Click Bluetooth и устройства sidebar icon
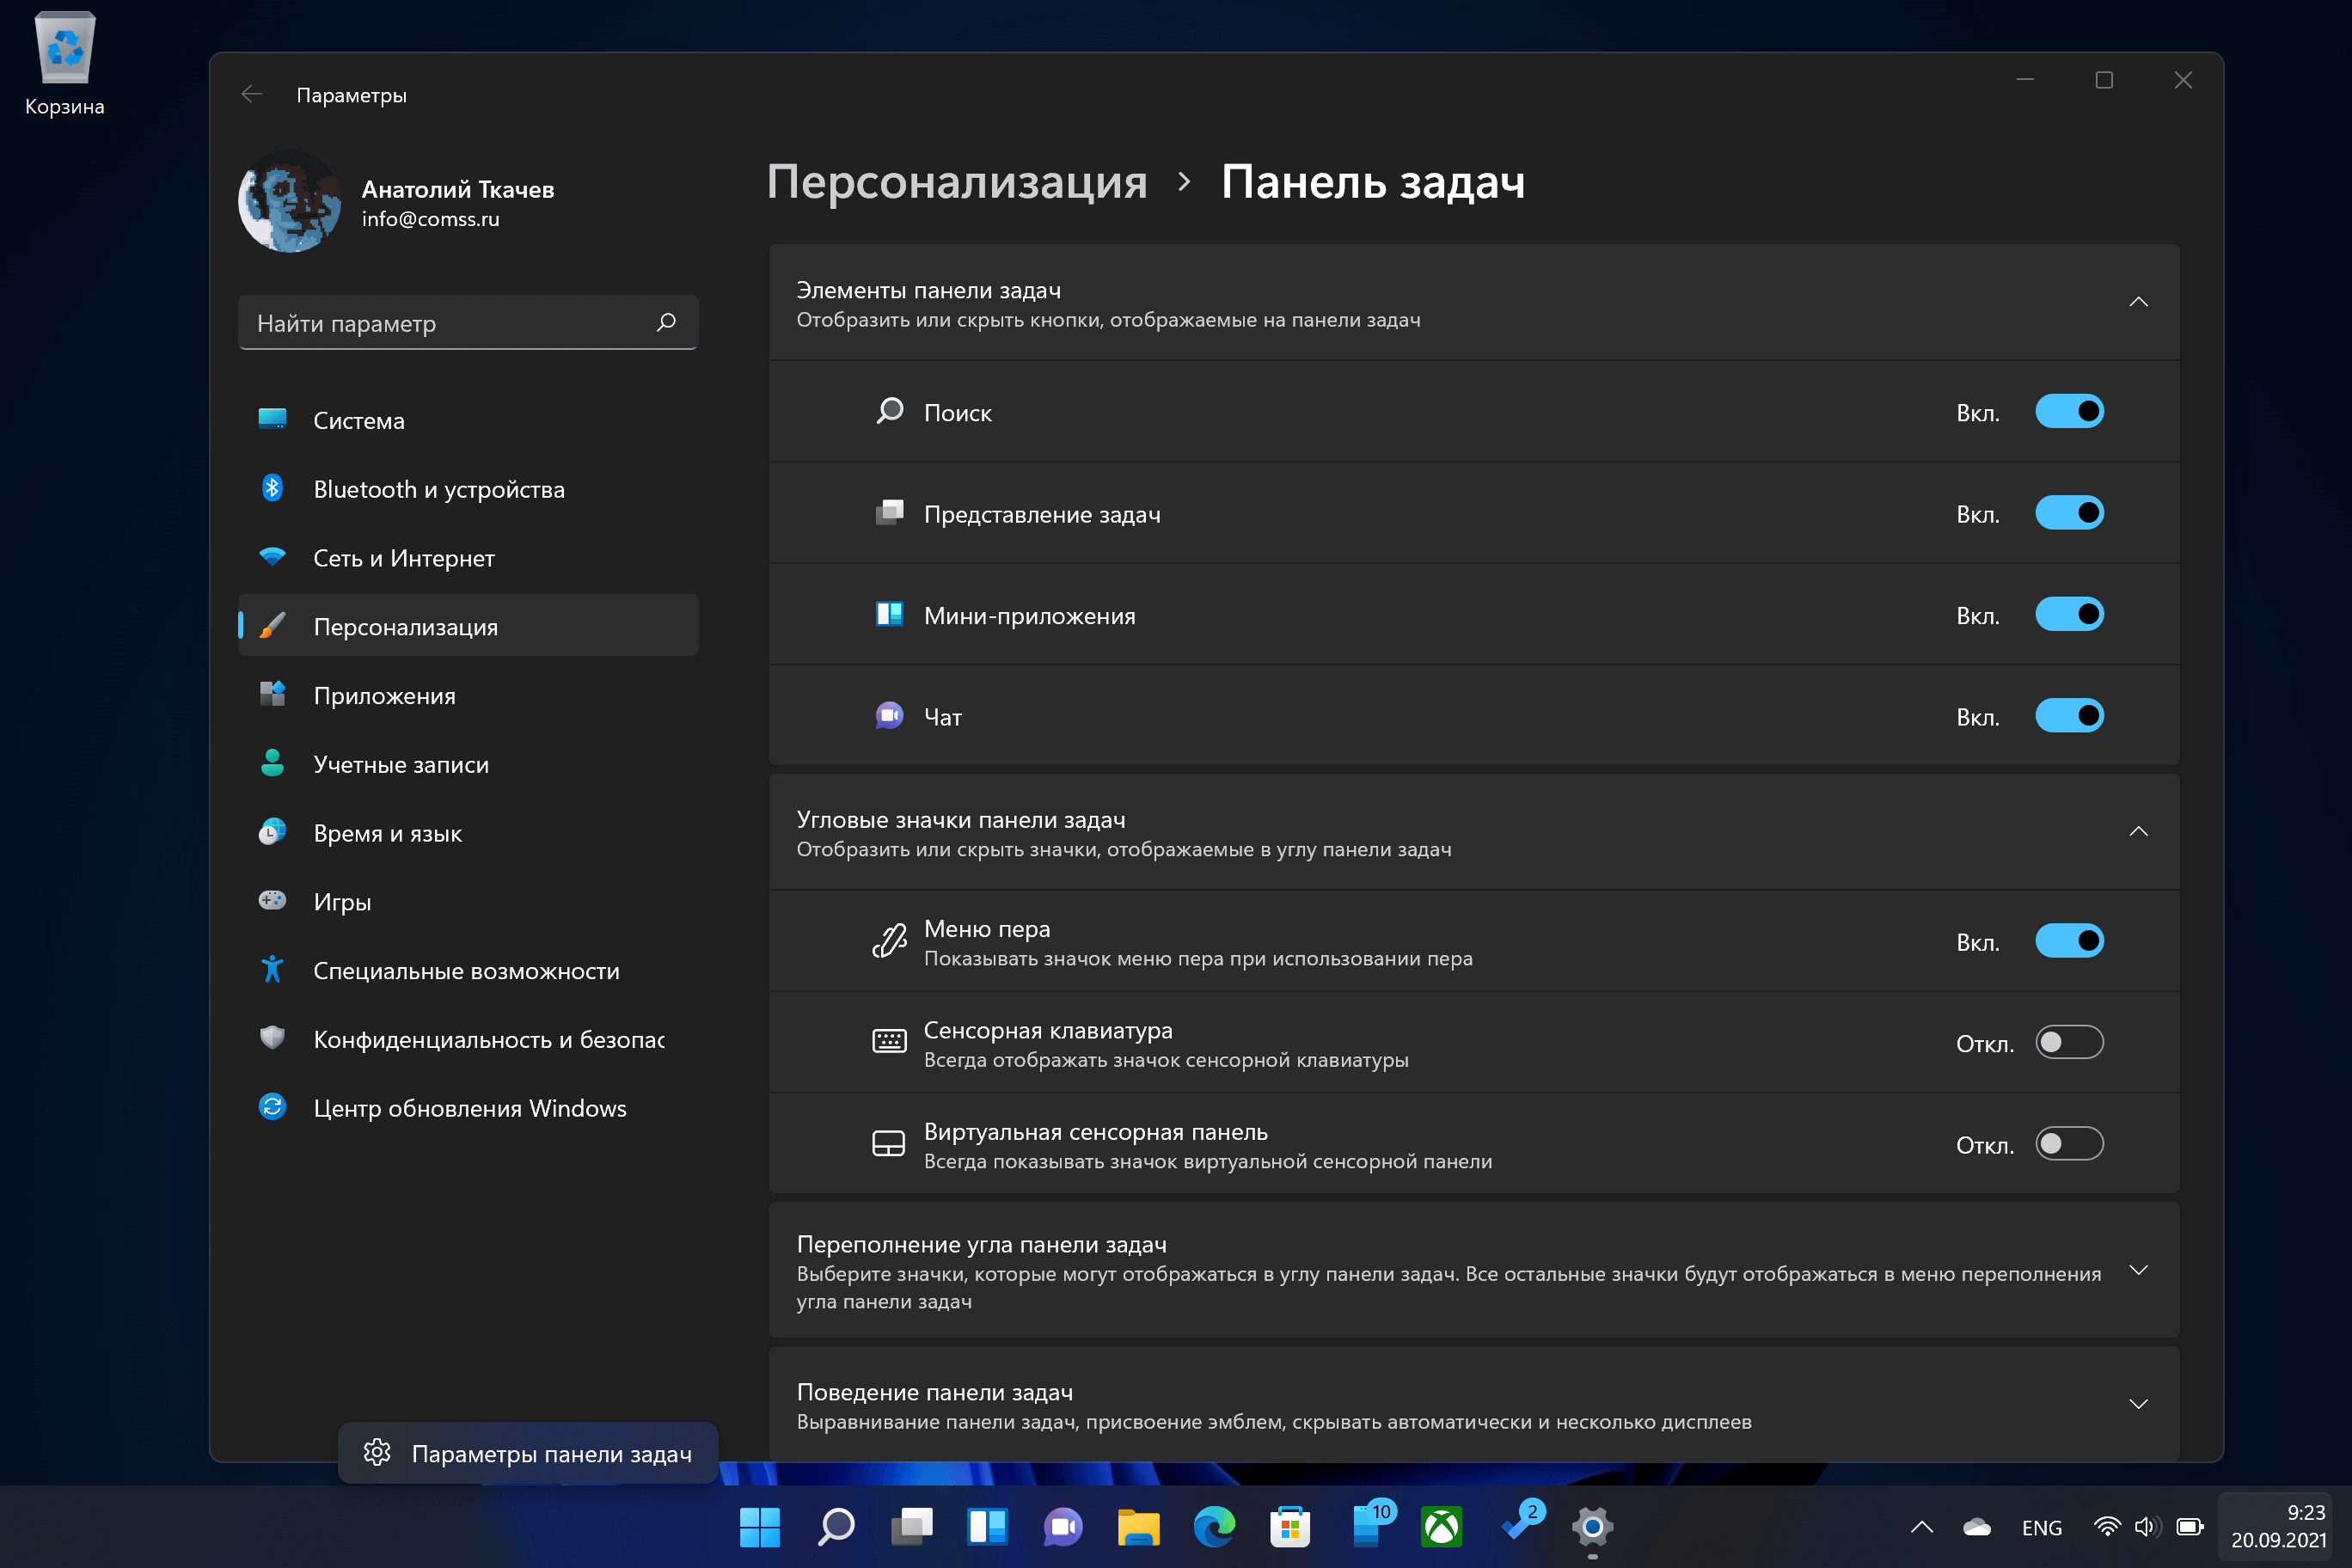 coord(272,488)
